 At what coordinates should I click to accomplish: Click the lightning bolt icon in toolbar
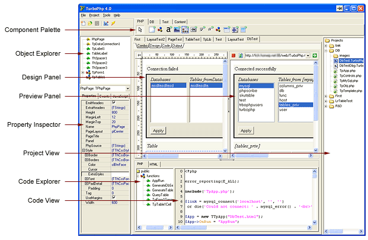pyautogui.click(x=113, y=24)
